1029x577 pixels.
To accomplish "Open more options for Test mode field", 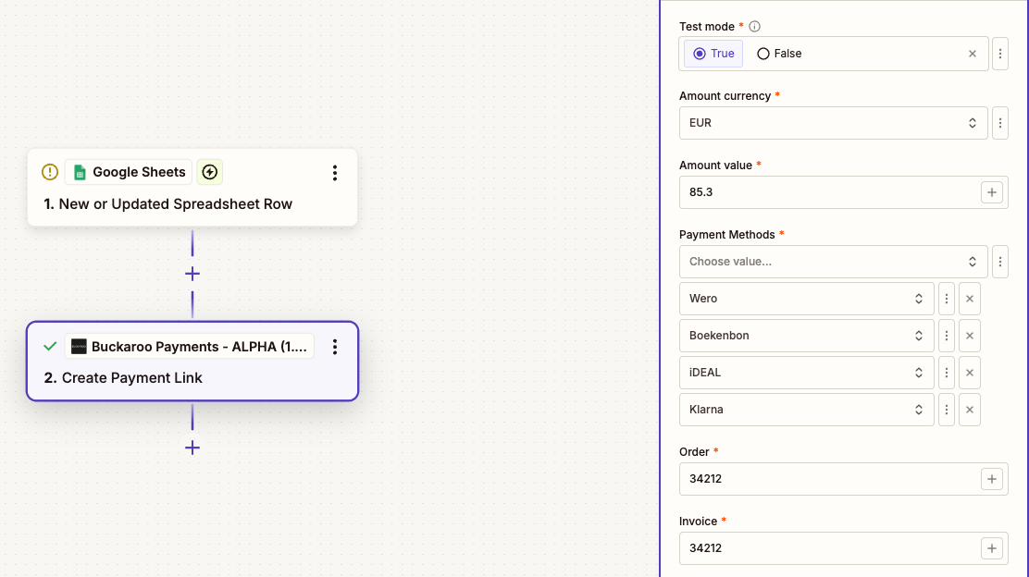I will (1000, 54).
